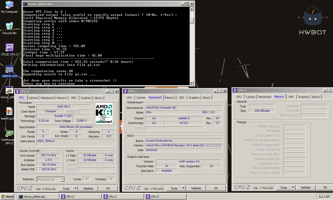Open Caches tab in CPU window
This screenshot has height=200, width=333.
click(33, 98)
